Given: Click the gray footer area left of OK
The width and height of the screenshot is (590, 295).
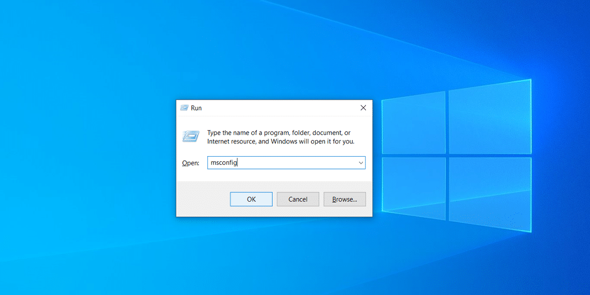Looking at the screenshot, I should click(x=202, y=199).
